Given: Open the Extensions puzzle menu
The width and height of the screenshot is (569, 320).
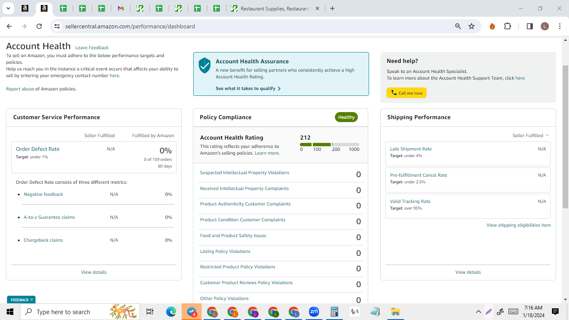Looking at the screenshot, I should tap(507, 26).
